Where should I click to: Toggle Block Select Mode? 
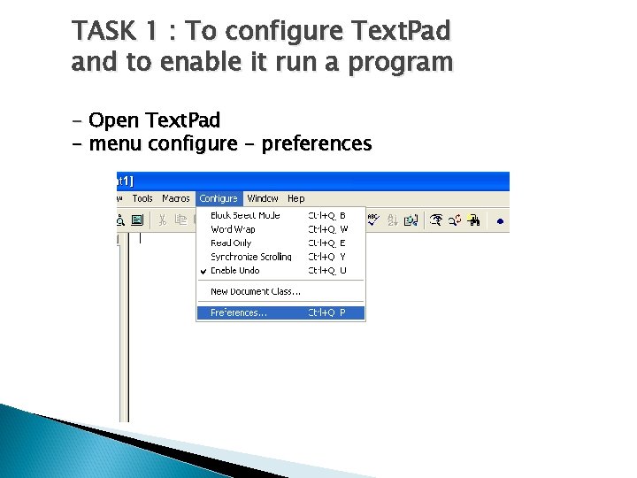280,215
